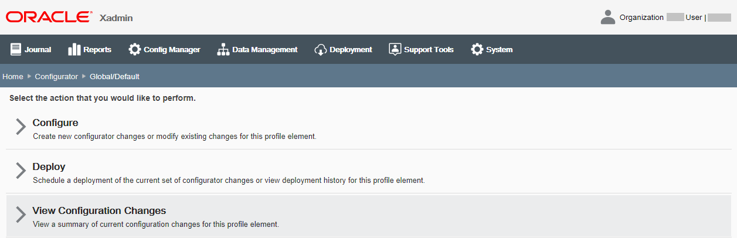Click the Support Tools person icon
The width and height of the screenshot is (737, 238).
395,49
